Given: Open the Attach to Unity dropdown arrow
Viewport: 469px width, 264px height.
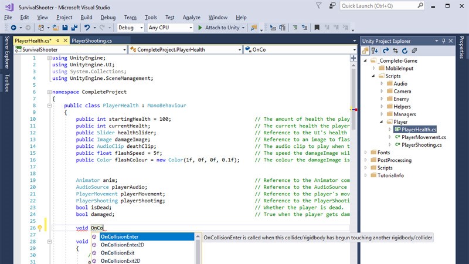Looking at the screenshot, I should pos(243,28).
